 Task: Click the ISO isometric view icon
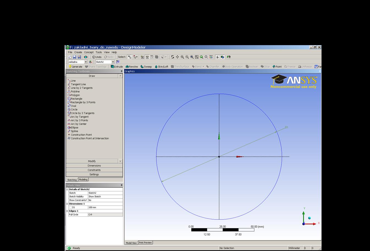click(211, 57)
